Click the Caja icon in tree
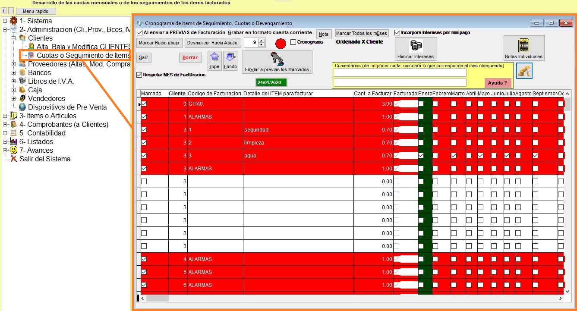577x311 pixels. click(x=22, y=90)
